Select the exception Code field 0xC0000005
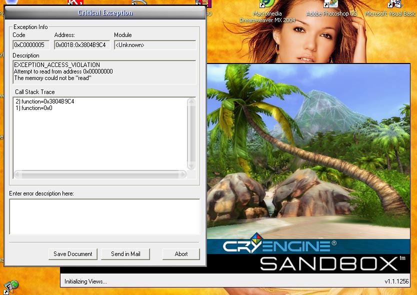Viewport: 417px width, 295px height. [31, 45]
